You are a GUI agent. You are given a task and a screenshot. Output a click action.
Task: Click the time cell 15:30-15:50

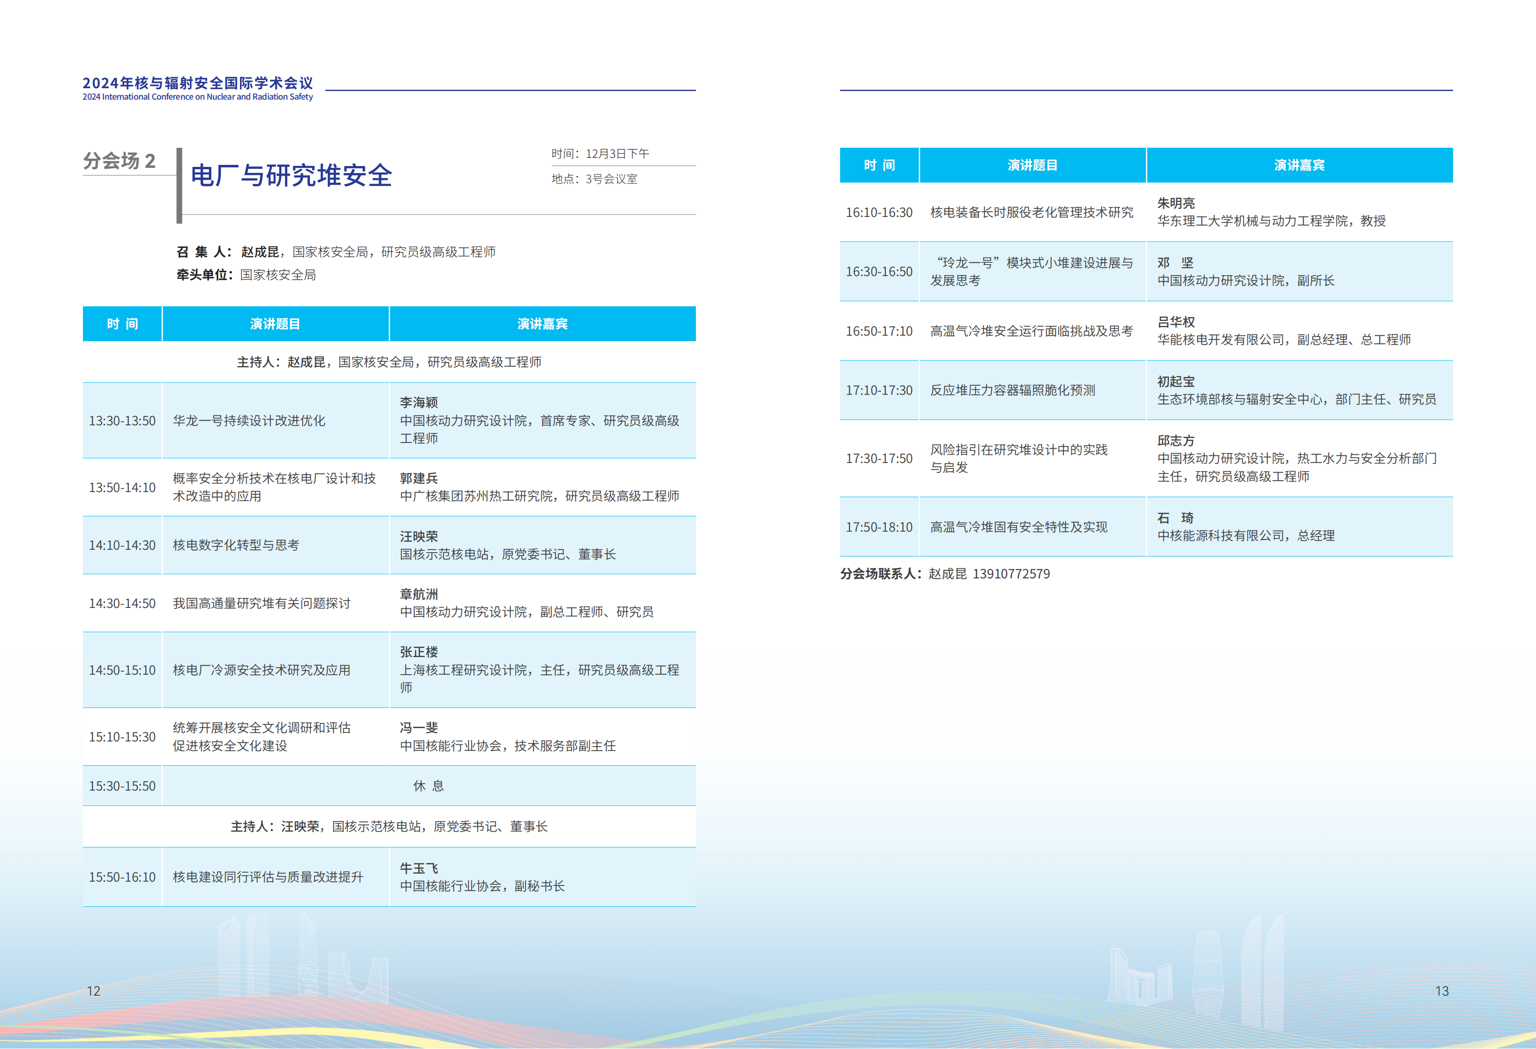click(x=122, y=786)
